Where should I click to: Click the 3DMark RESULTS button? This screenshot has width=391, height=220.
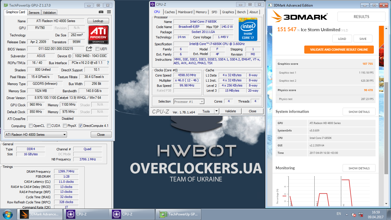(x=362, y=17)
